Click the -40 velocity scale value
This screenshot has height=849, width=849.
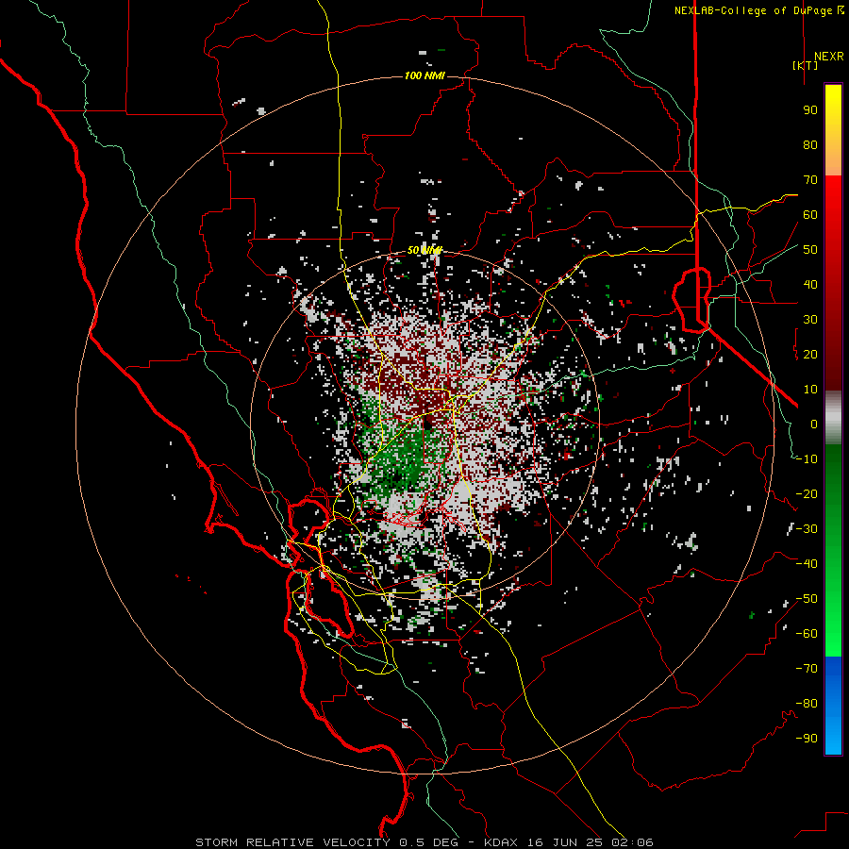click(807, 564)
